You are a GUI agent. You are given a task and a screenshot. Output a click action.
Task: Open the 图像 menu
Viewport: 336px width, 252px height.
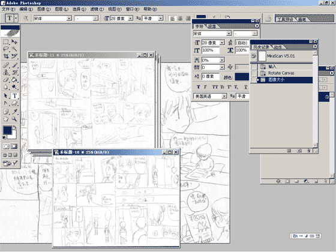[x=44, y=9]
